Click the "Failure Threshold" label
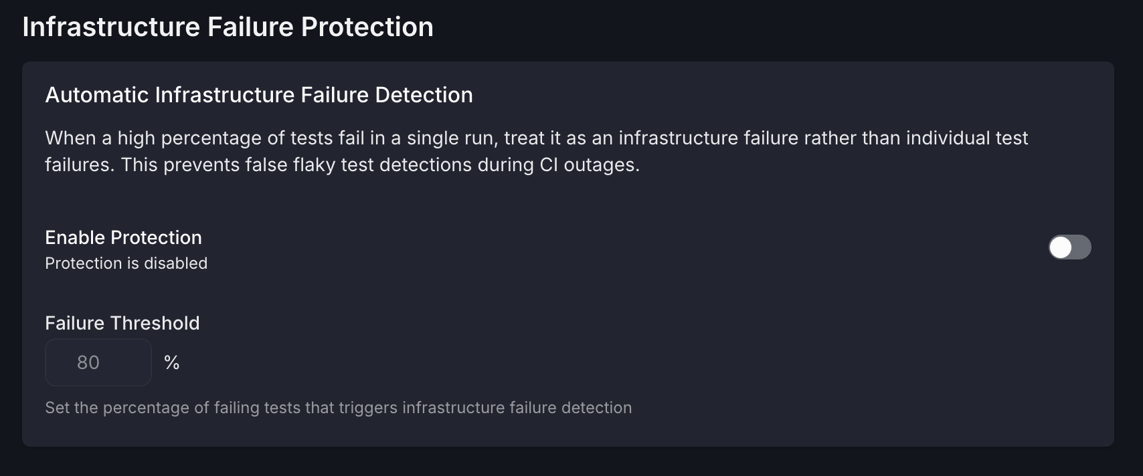Viewport: 1143px width, 476px height. [x=122, y=323]
